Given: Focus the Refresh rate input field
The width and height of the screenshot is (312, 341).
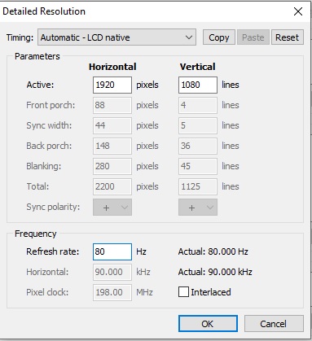Looking at the screenshot, I should pos(112,251).
